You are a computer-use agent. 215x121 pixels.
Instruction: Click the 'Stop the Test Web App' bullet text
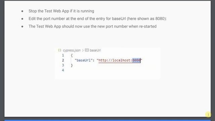pos(61,11)
